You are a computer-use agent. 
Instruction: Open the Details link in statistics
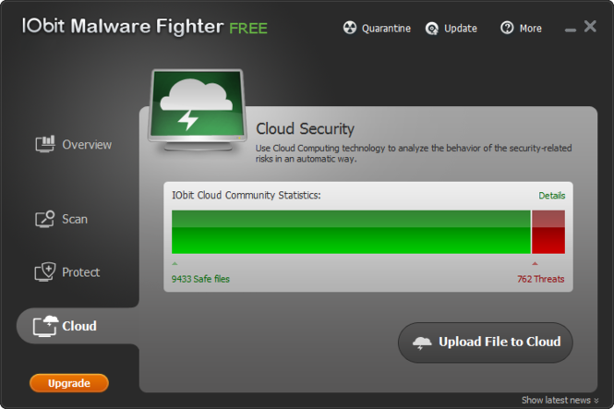[x=551, y=196]
